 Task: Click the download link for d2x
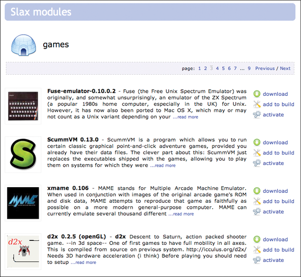click(275, 239)
